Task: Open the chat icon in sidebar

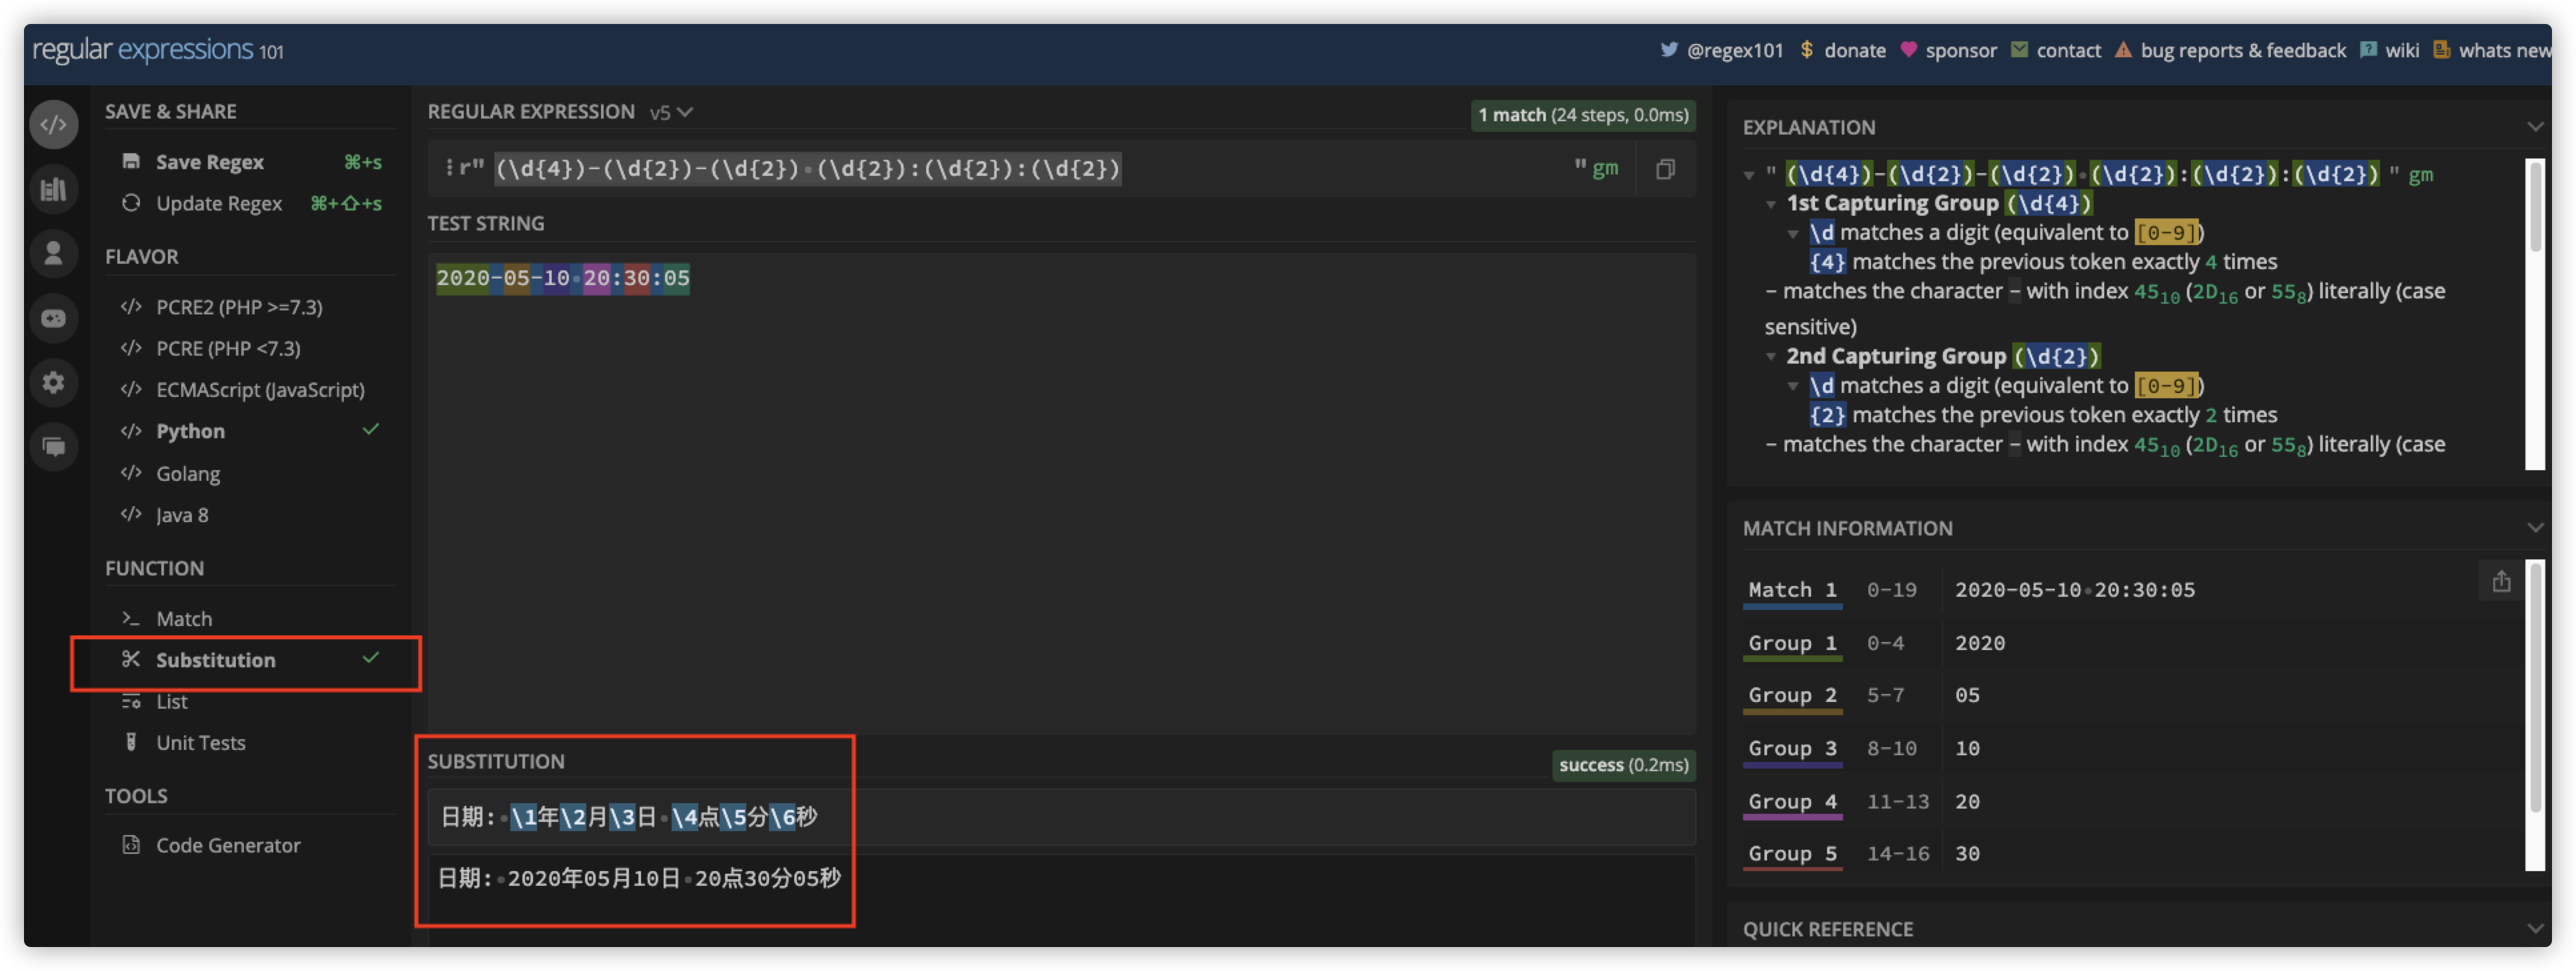Action: pyautogui.click(x=54, y=446)
